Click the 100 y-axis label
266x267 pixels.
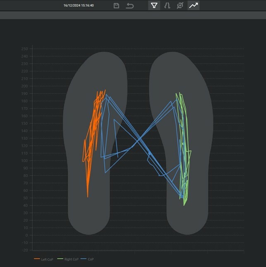24,161
